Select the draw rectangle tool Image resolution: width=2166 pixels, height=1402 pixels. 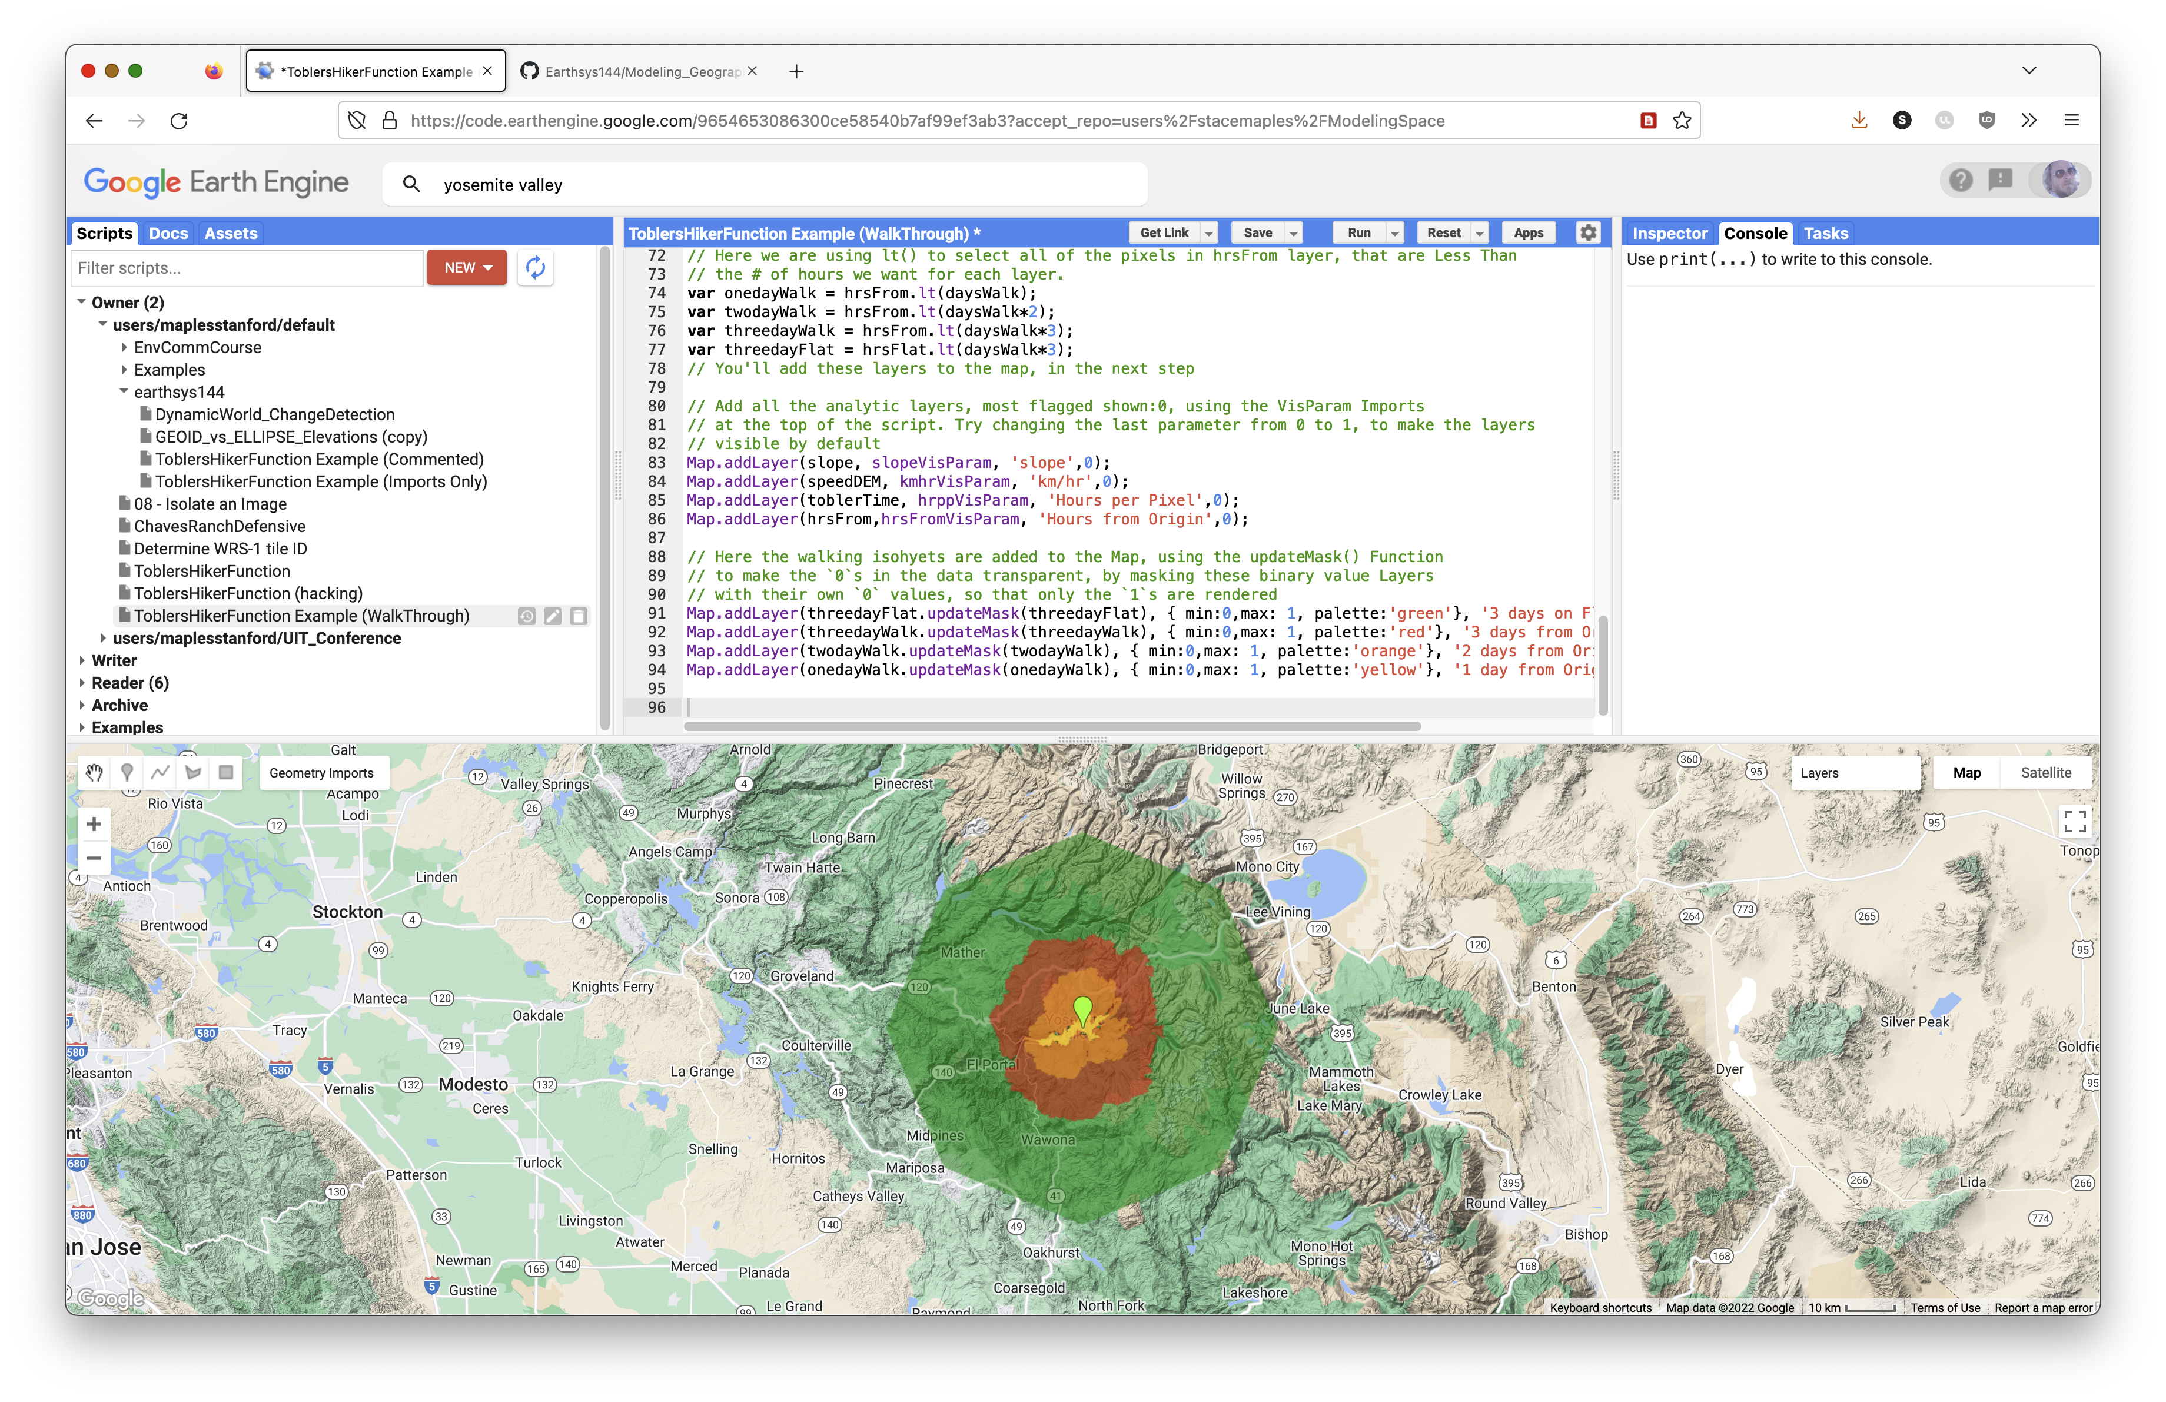tap(225, 772)
